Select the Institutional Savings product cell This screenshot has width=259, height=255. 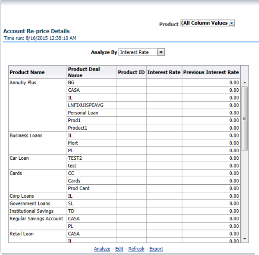pyautogui.click(x=38, y=211)
